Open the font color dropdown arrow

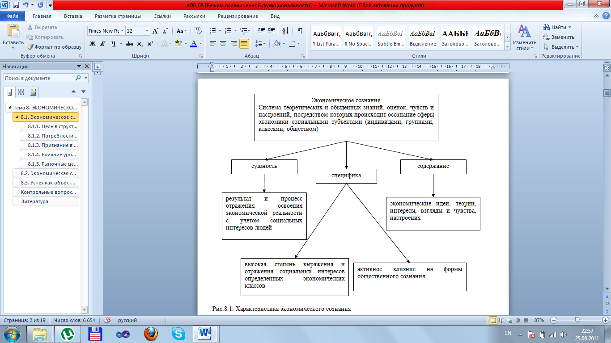200,44
